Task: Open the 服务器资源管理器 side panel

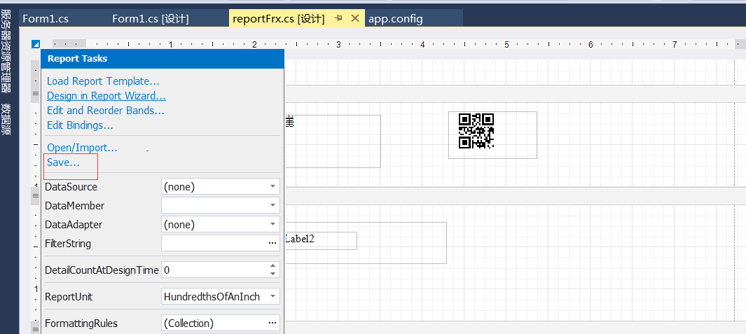Action: tap(6, 51)
